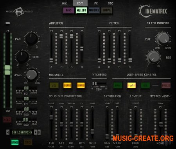Toggle modwheel LP button
Screen dimensions: 176x149
tap(67, 85)
